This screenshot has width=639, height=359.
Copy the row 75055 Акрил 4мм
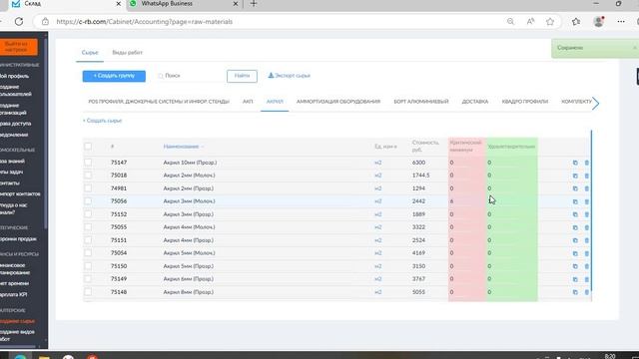575,227
